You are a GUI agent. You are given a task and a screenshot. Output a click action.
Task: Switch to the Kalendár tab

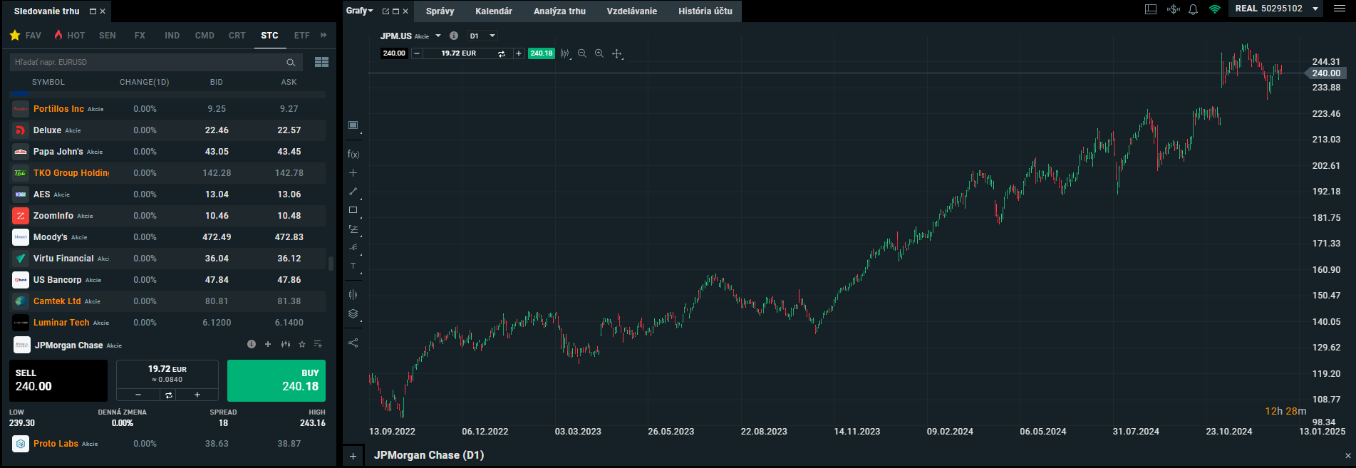[493, 11]
